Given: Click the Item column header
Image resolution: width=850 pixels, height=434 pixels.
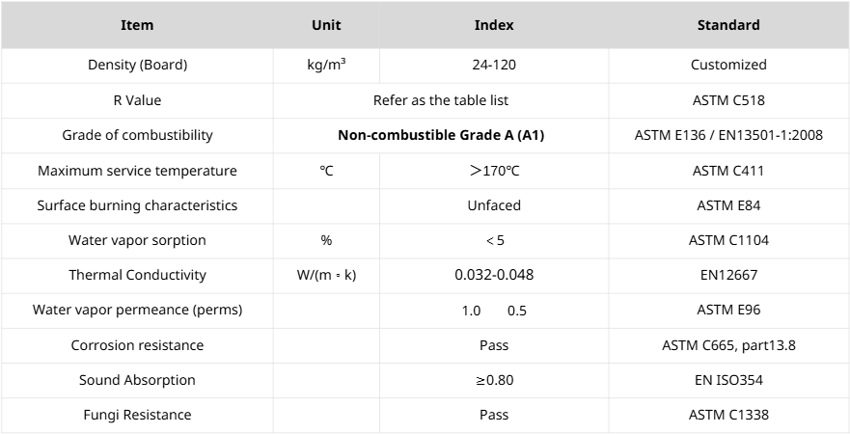Looking at the screenshot, I should [137, 25].
